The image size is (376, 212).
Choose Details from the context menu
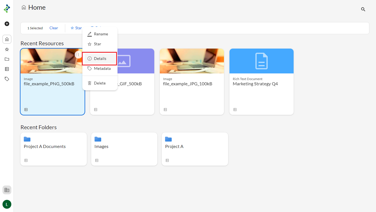tap(100, 59)
